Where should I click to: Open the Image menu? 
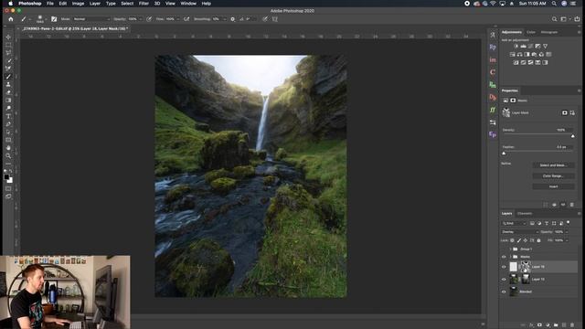click(78, 4)
